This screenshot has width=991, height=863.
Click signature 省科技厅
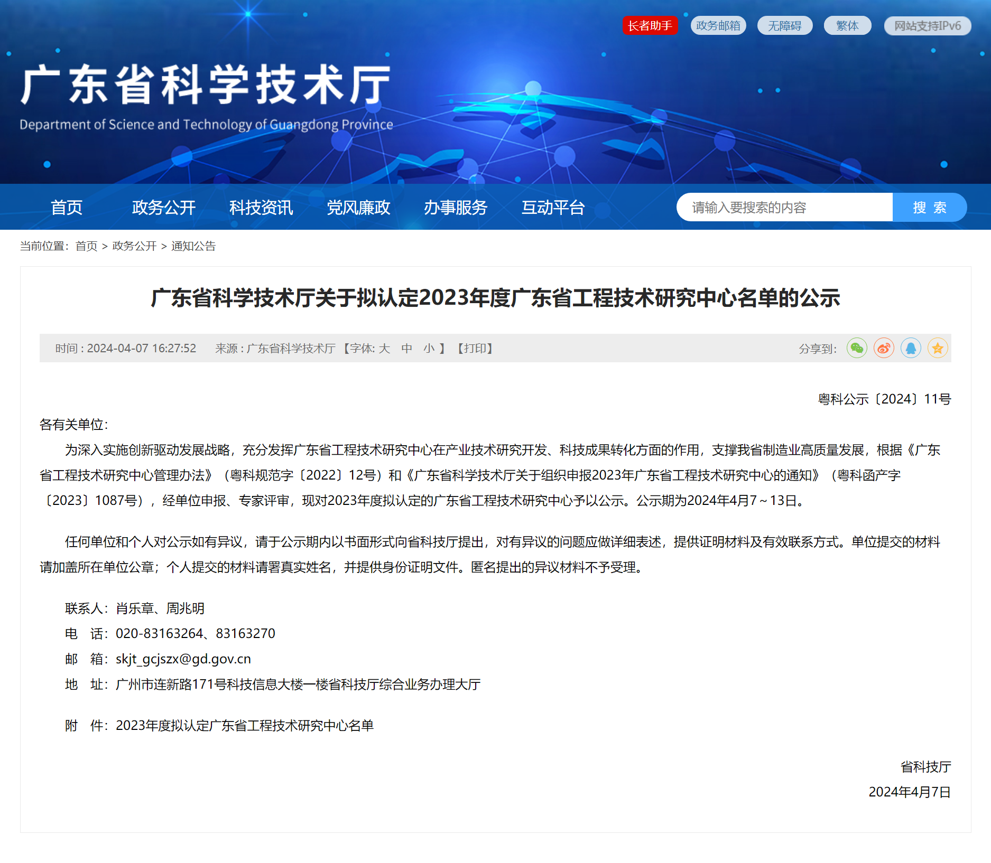[926, 767]
